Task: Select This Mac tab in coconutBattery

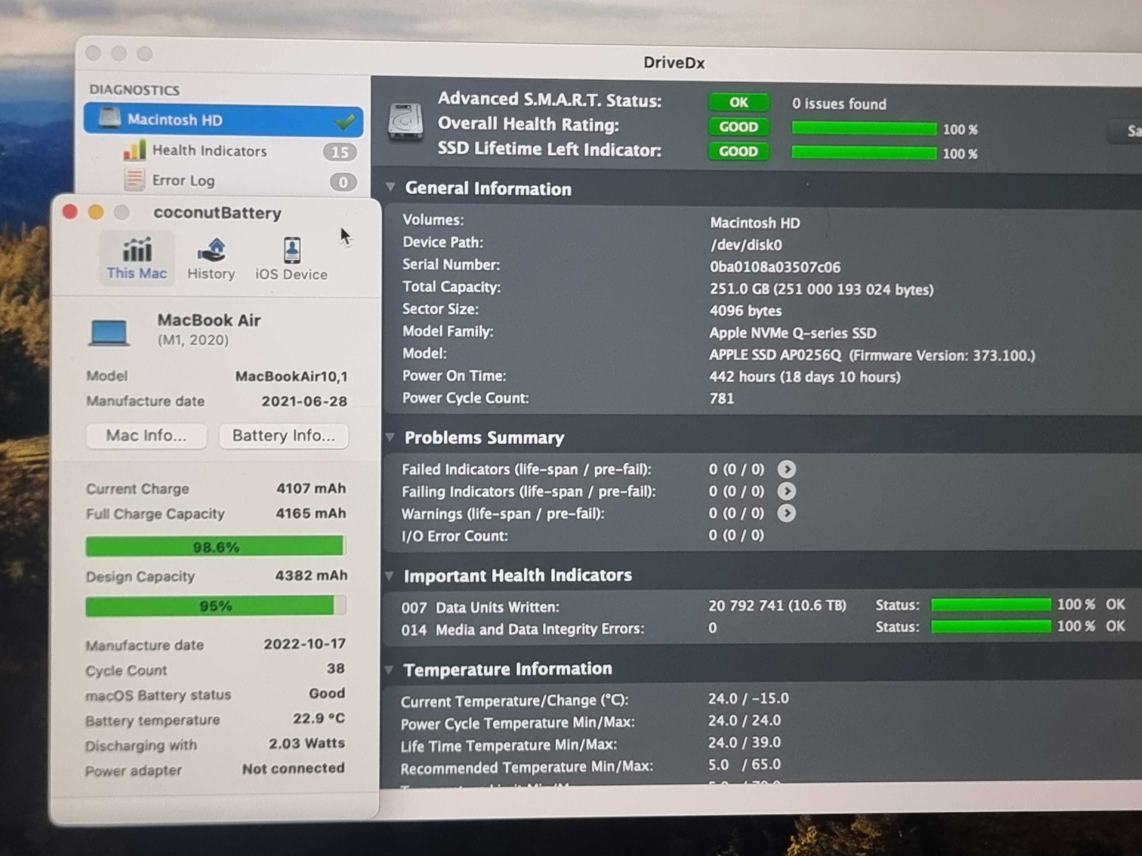Action: click(x=137, y=258)
